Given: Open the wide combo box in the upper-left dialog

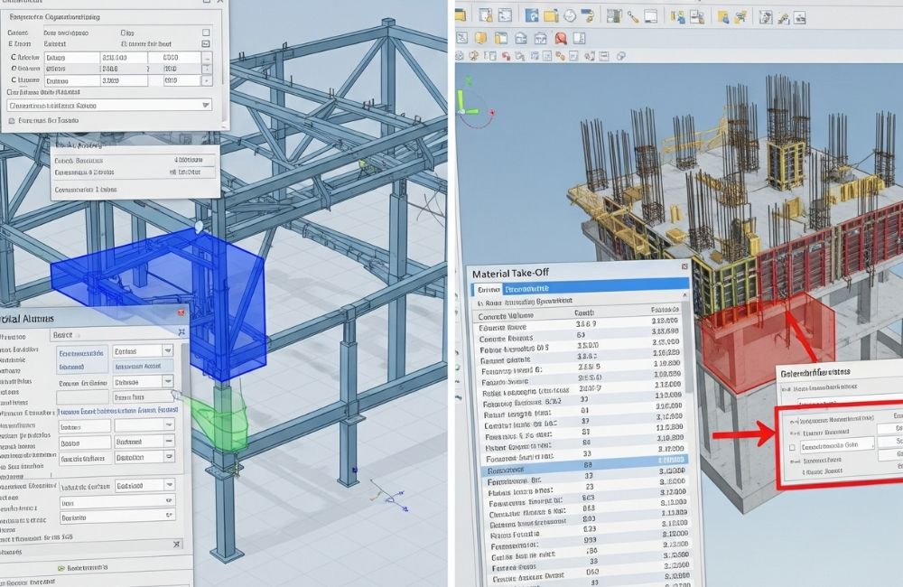Looking at the screenshot, I should [108, 105].
